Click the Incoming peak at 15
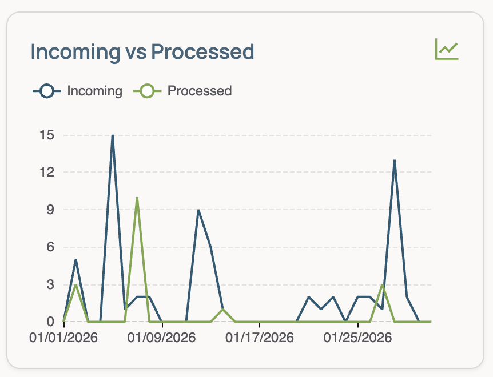The image size is (493, 377). 113,135
